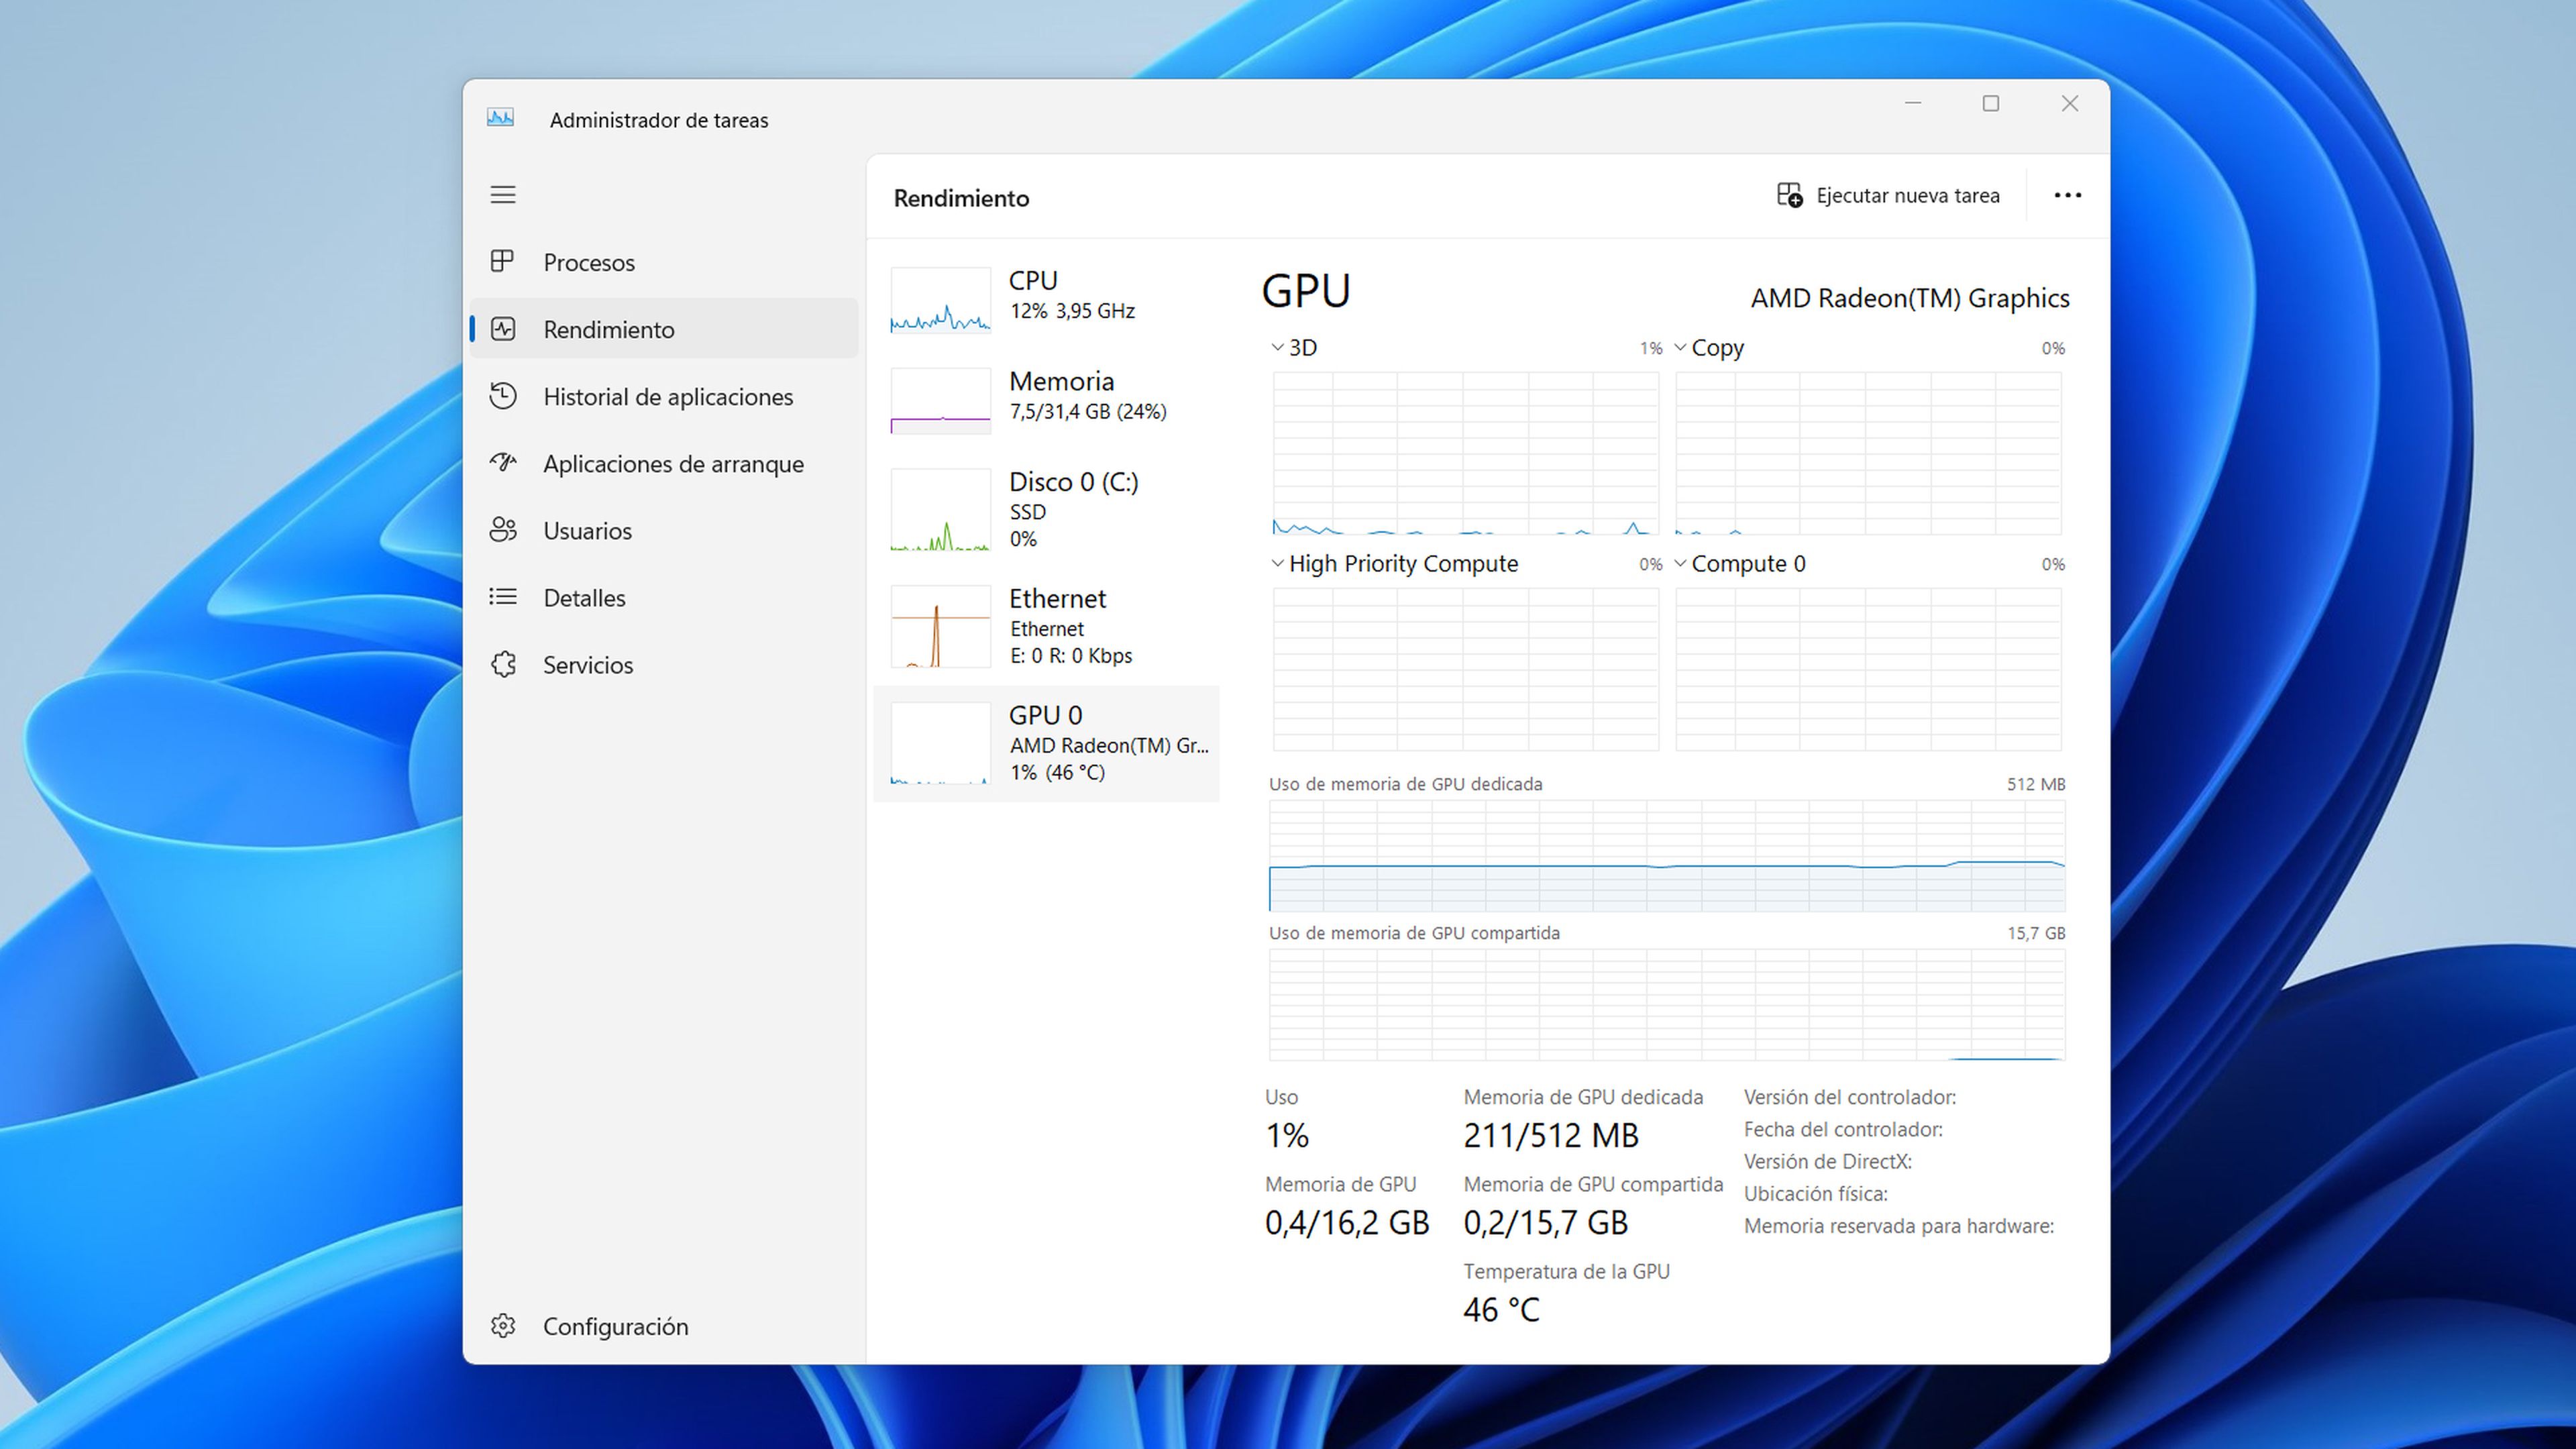Viewport: 2576px width, 1449px height.
Task: Click the dedicated GPU memory usage graph
Action: point(1667,855)
